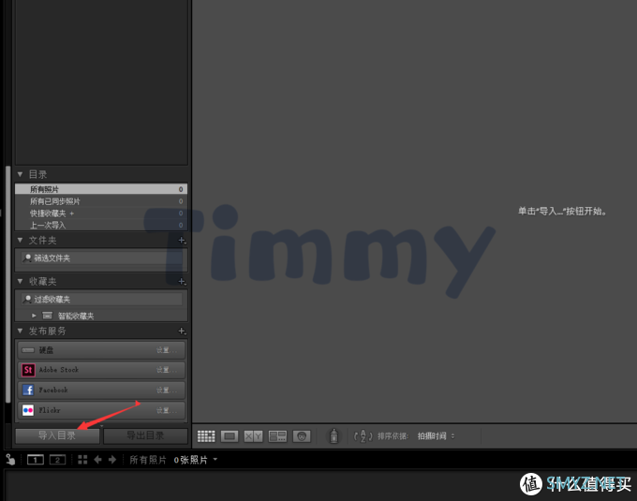637x501 pixels.
Task: Click search icon in 筛选文件夹 field
Action: (x=27, y=258)
